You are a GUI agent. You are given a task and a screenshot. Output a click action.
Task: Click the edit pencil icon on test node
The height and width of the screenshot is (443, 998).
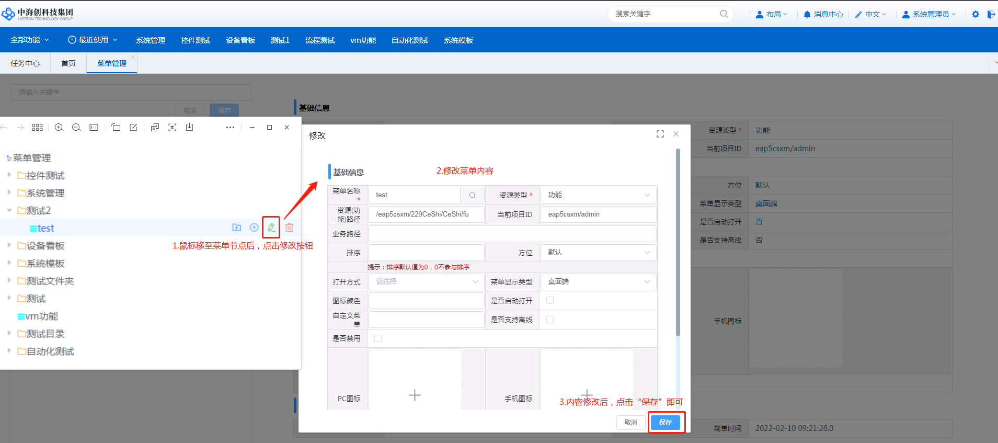pos(271,228)
